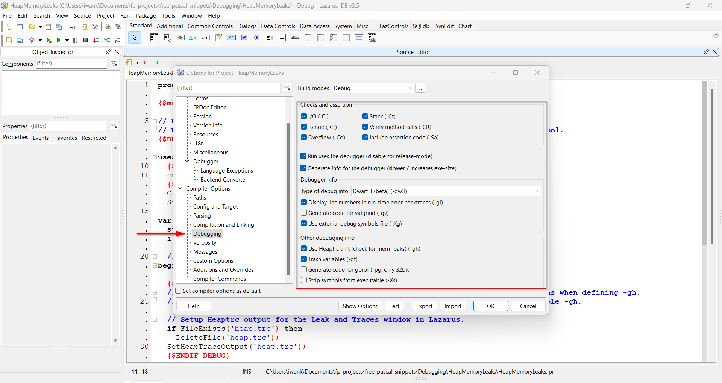The height and width of the screenshot is (383, 722).
Task: Switch to the Common Controls palette tab
Action: [210, 26]
